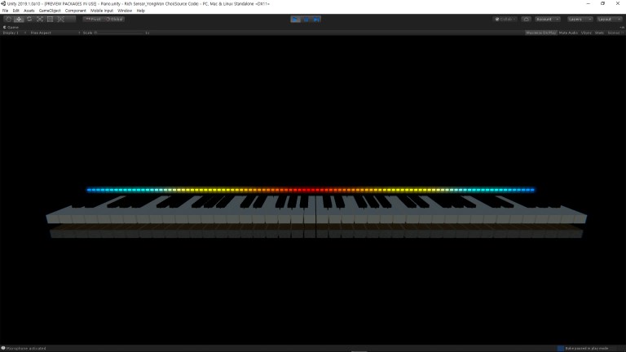Select the Move tool
The height and width of the screenshot is (352, 626).
point(19,19)
